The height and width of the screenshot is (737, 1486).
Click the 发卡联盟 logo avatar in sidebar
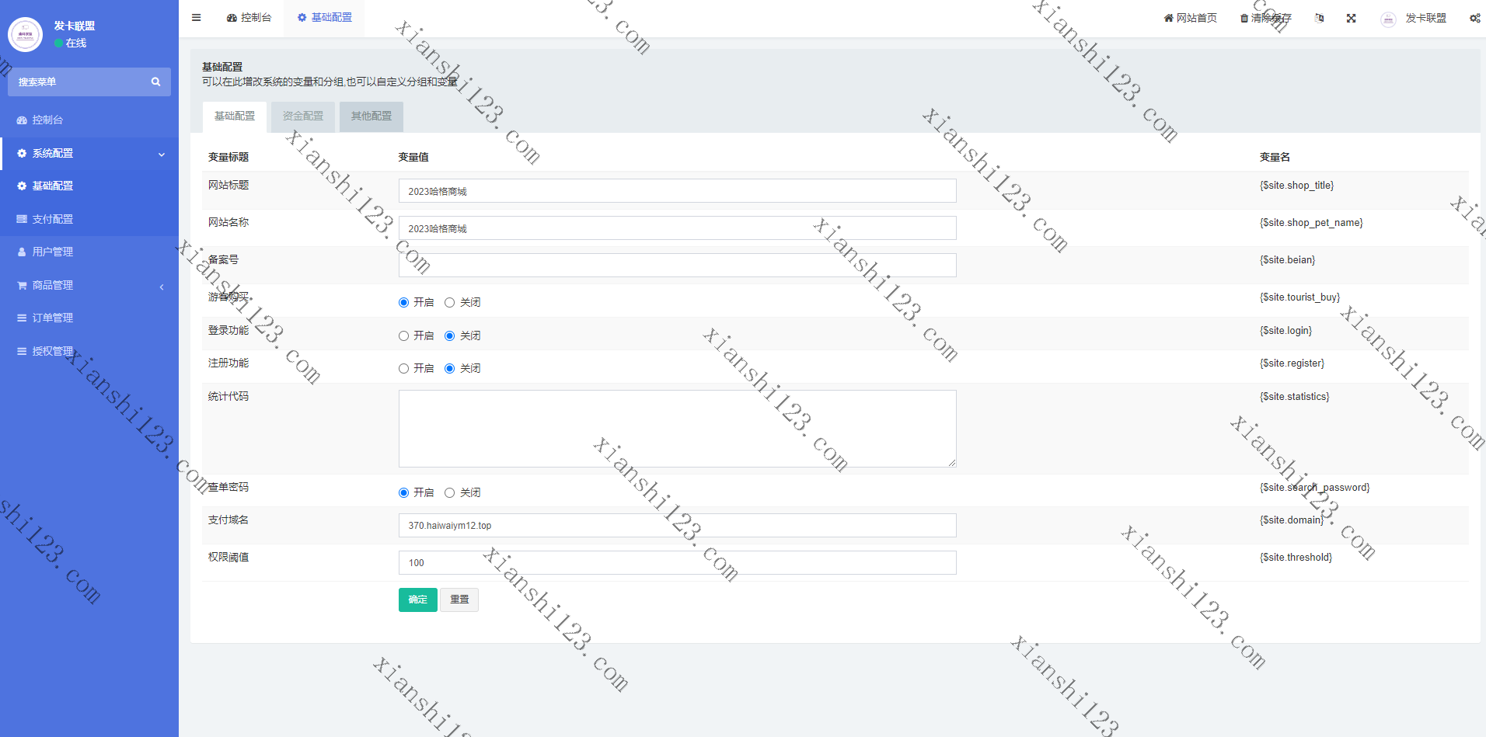pyautogui.click(x=25, y=34)
